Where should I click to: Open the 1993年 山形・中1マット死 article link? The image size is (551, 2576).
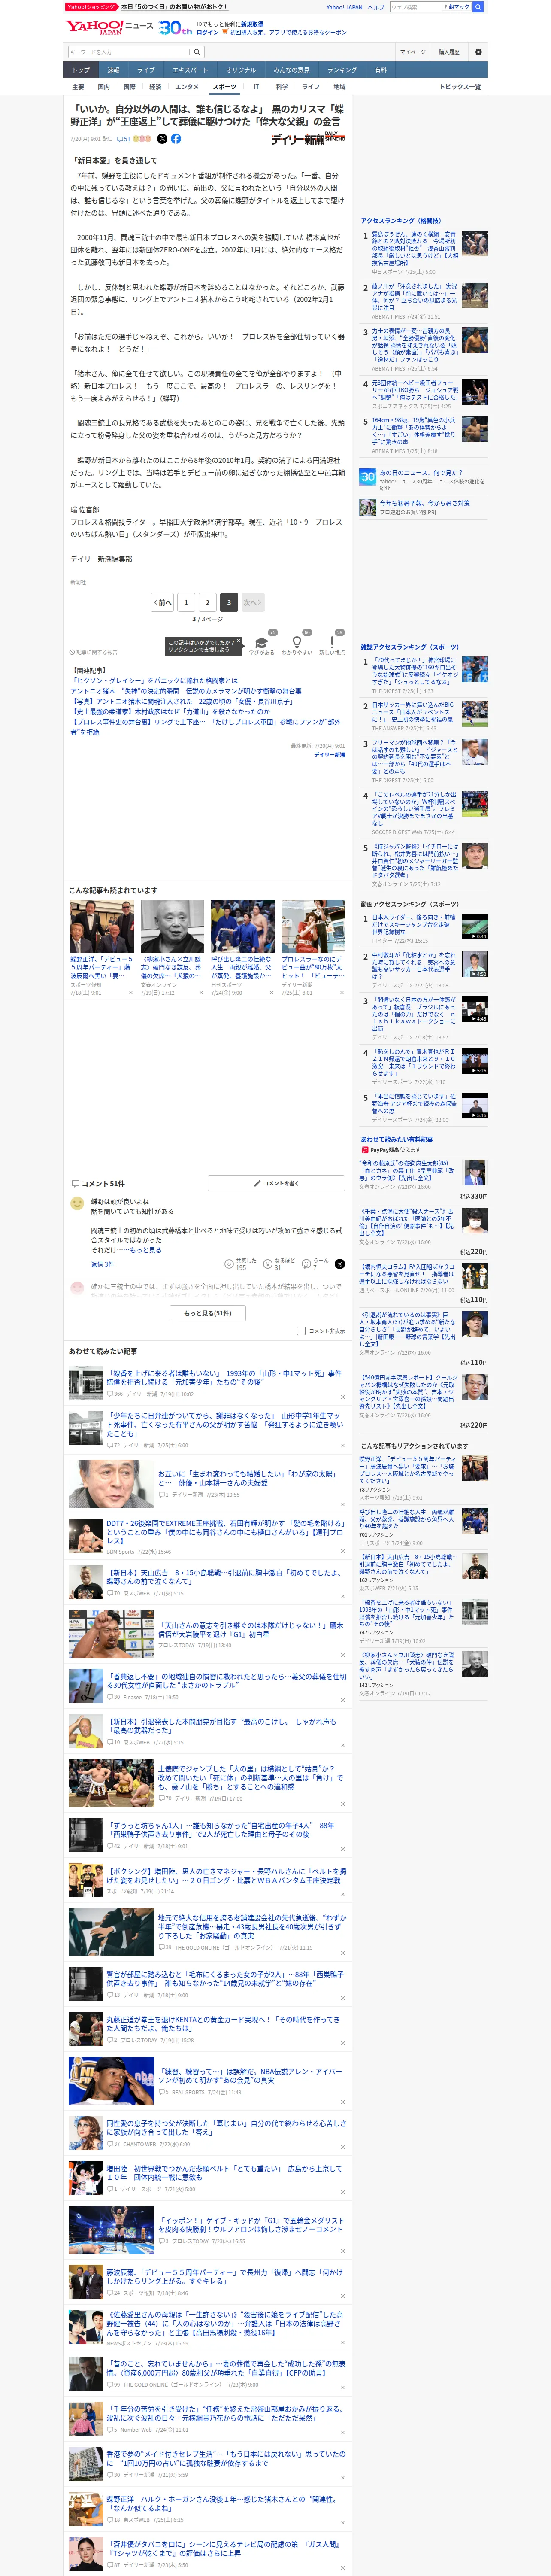tap(225, 1379)
